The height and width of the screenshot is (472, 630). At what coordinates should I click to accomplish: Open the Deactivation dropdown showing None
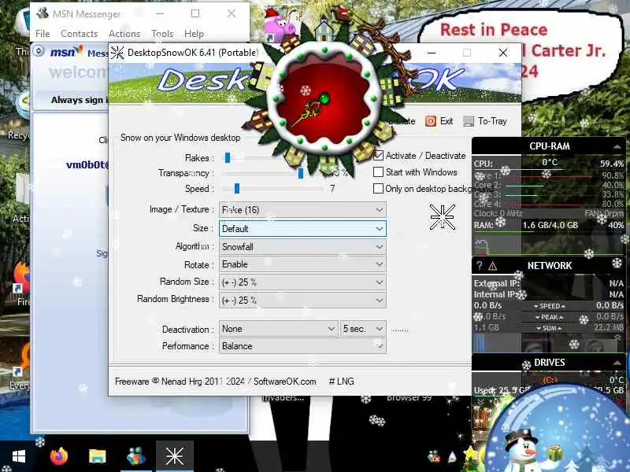pos(278,329)
